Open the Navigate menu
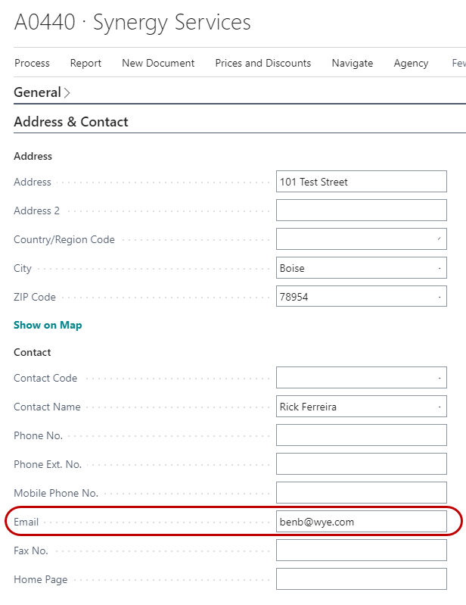This screenshot has height=605, width=466. 352,64
